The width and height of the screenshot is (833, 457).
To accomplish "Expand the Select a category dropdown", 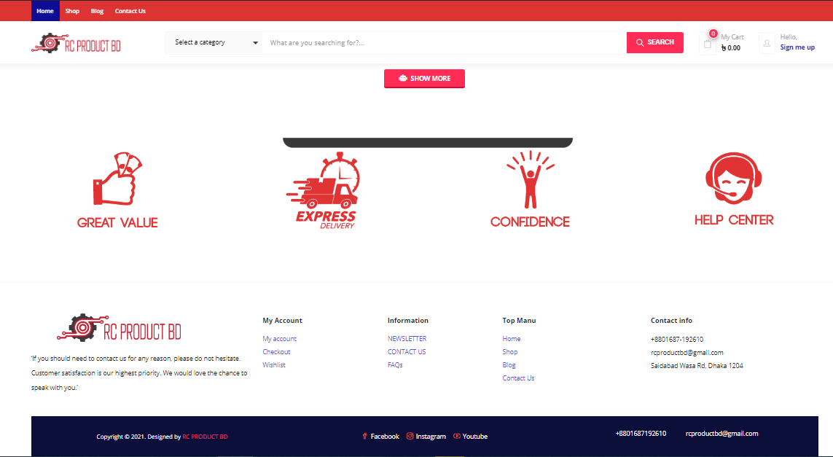I will (x=215, y=43).
